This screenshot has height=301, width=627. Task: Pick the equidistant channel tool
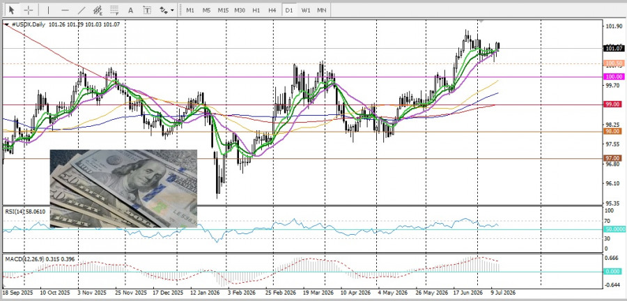(98, 10)
